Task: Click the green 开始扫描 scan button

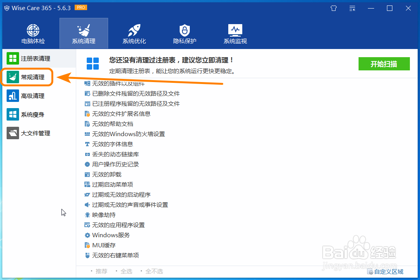Action: [384, 64]
